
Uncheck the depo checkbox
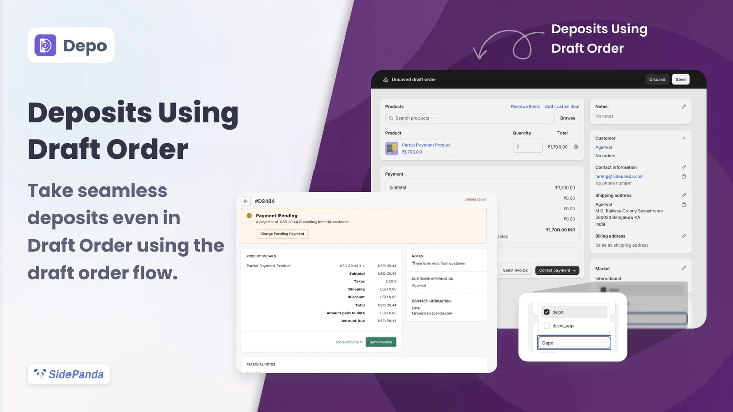(547, 312)
